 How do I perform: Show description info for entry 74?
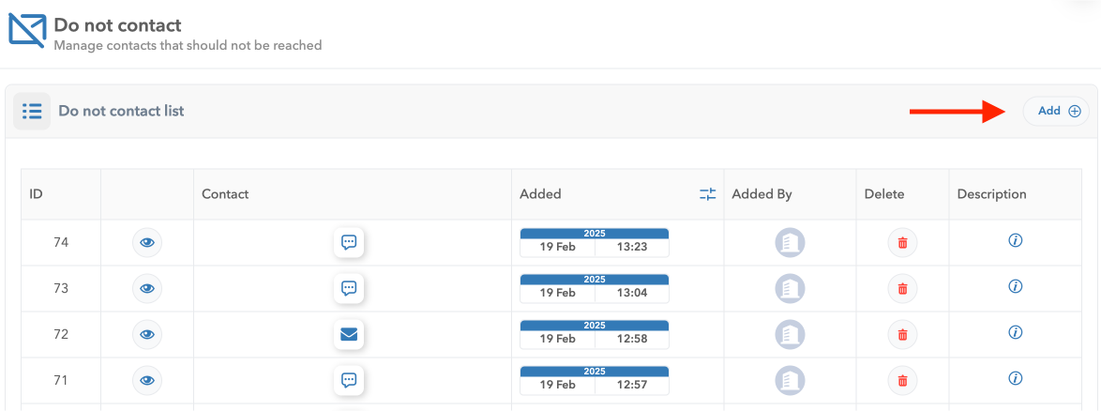(x=1015, y=240)
